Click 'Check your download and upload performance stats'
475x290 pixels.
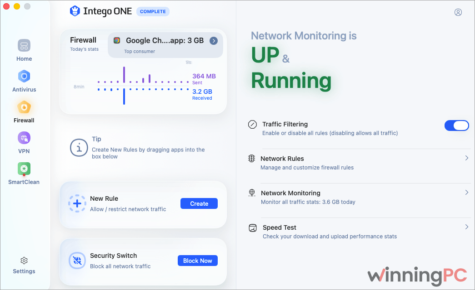coord(330,236)
